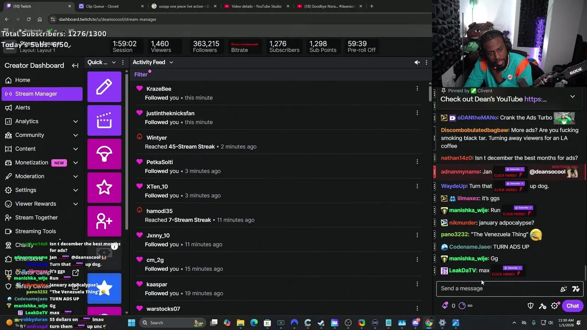Open Shield Mode icon in chat
587x330 pixels.
click(531, 306)
